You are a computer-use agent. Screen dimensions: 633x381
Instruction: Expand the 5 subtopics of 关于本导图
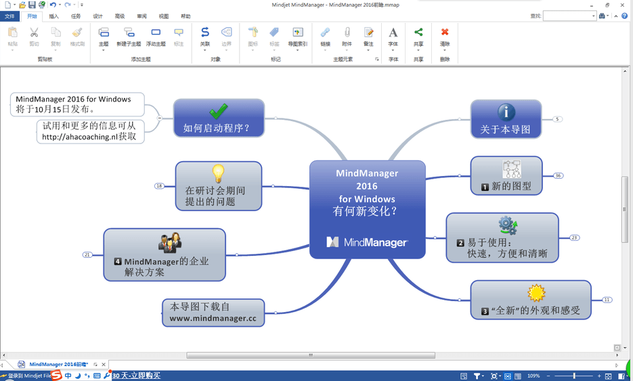(557, 119)
